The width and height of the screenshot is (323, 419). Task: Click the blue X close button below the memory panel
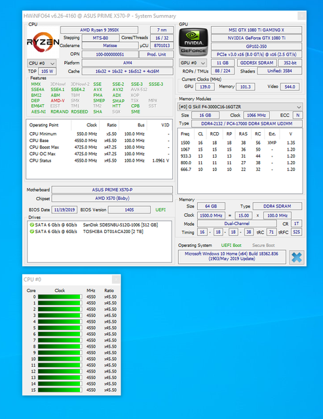297,257
